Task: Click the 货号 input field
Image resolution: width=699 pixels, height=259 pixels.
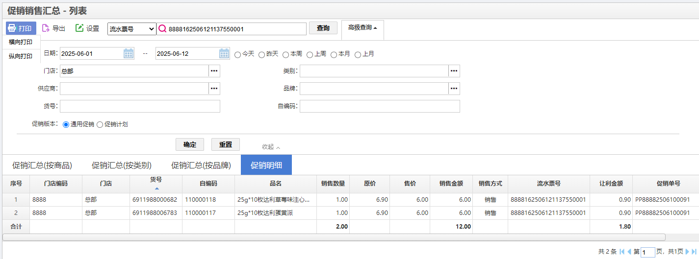Action: pos(140,106)
